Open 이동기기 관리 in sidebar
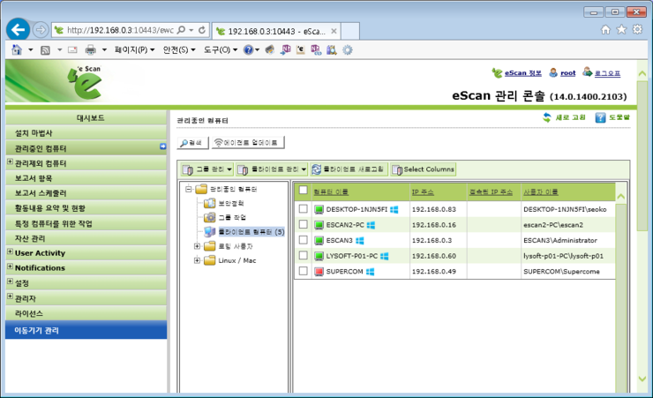Screen dimensions: 653x398 (x=86, y=330)
